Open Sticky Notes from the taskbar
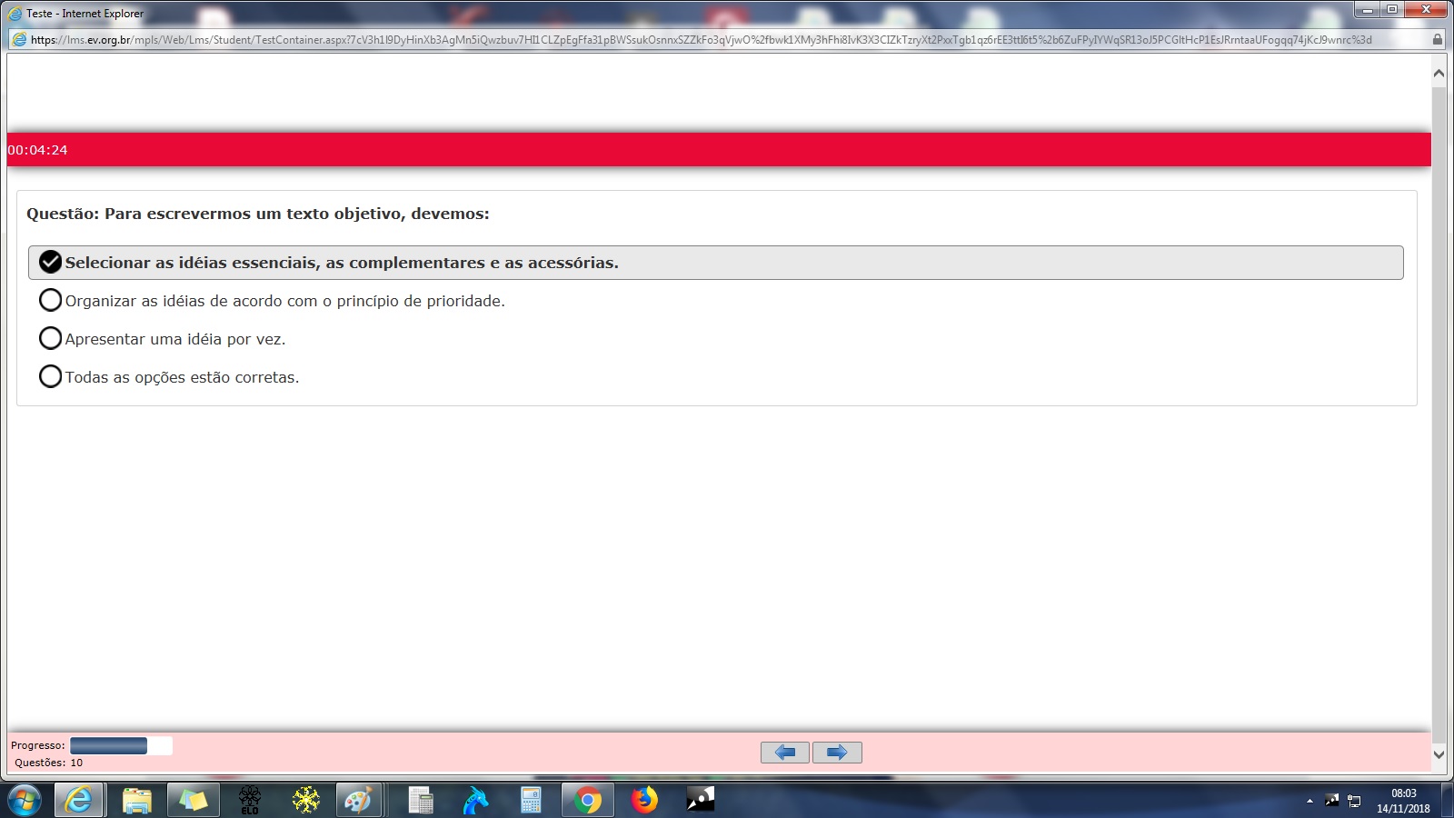The width and height of the screenshot is (1454, 818). 194,801
